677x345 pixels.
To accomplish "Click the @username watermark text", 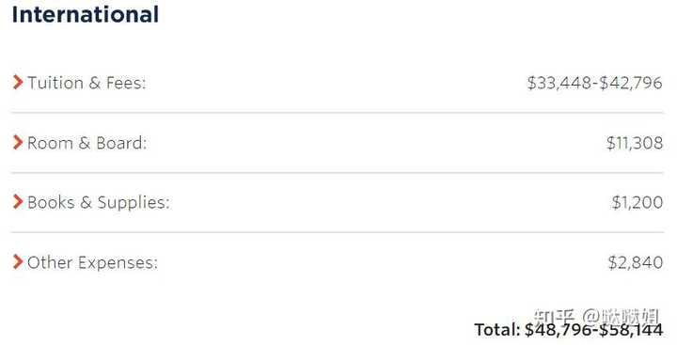I will pyautogui.click(x=620, y=317).
